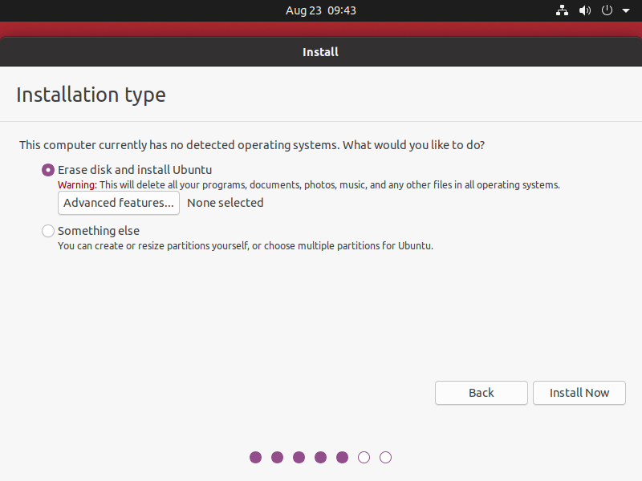This screenshot has width=642, height=481.
Task: Open the date and time clock menu
Action: click(x=320, y=10)
